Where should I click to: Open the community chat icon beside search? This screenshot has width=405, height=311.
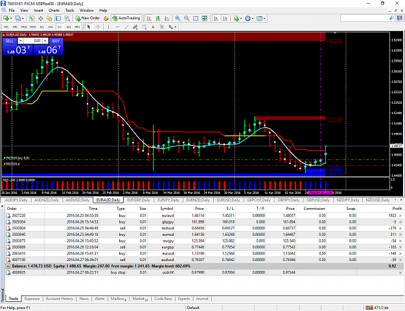click(x=400, y=18)
